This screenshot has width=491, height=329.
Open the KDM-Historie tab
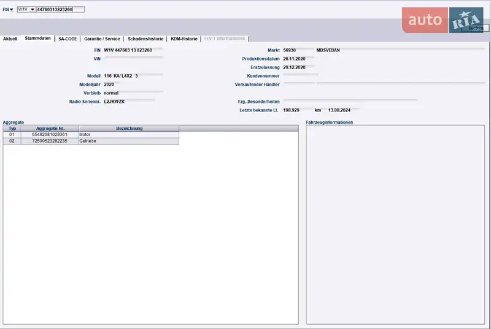click(184, 39)
